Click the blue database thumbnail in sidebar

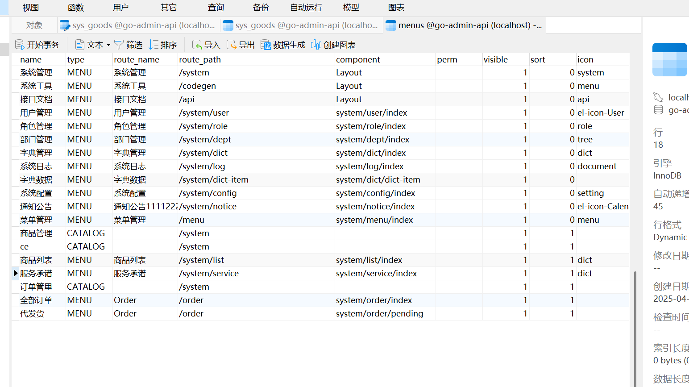pyautogui.click(x=669, y=59)
